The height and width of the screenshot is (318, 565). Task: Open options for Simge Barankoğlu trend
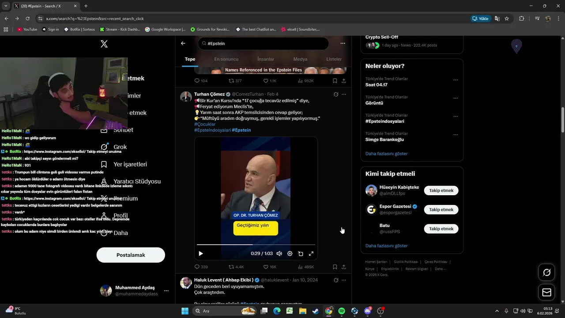[x=456, y=135]
